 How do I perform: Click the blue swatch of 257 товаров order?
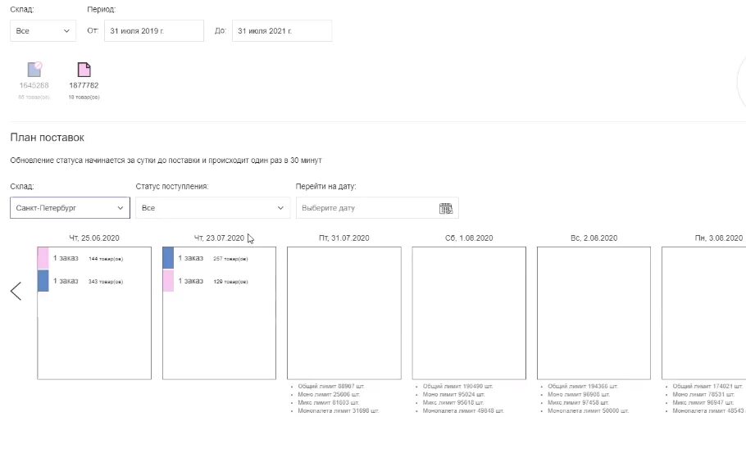(x=168, y=258)
